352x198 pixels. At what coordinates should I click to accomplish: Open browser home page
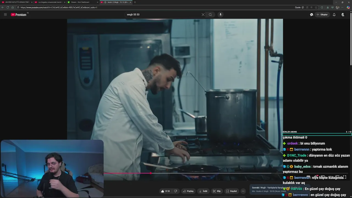click(13, 7)
